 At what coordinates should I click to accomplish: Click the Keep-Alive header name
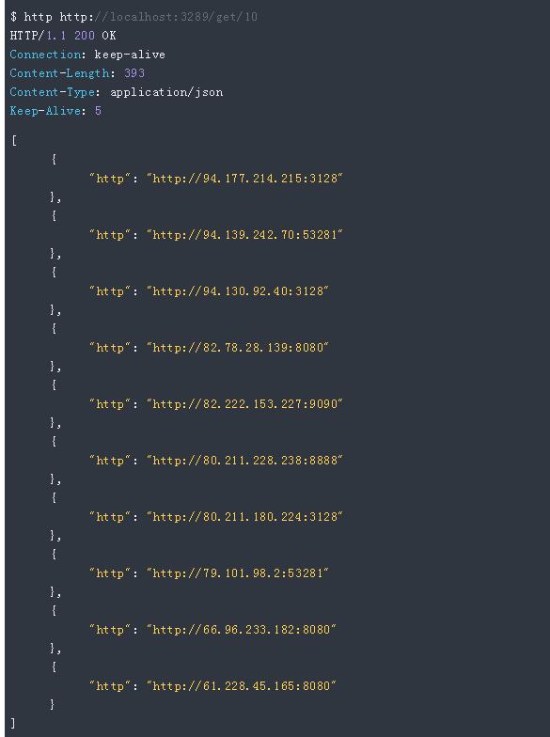click(45, 111)
